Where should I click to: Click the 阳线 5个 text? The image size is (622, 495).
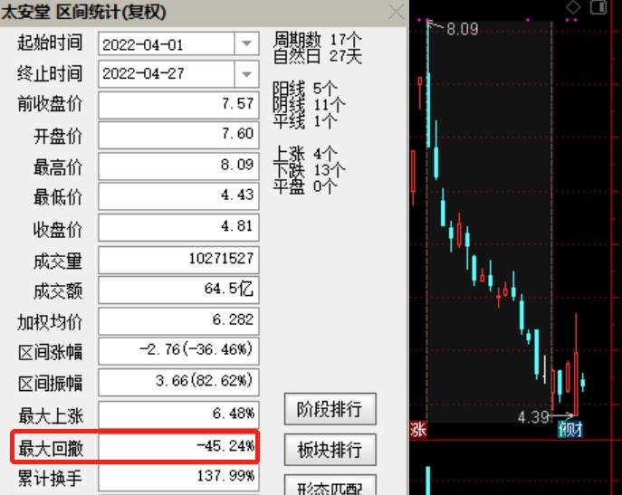point(305,89)
